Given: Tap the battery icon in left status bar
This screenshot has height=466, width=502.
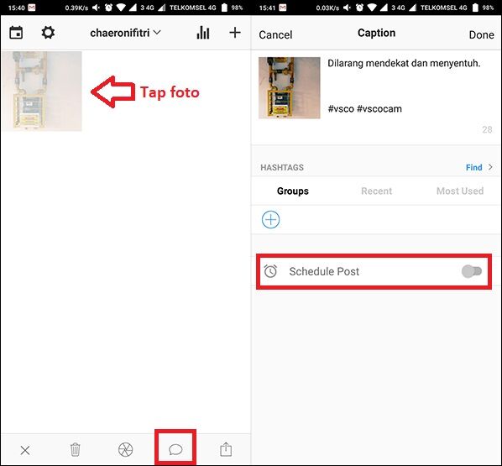Looking at the screenshot, I should [224, 8].
